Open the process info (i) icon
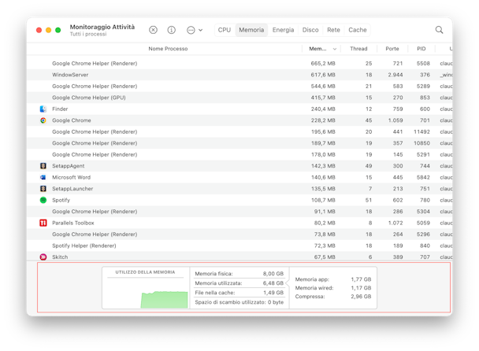 tap(172, 30)
